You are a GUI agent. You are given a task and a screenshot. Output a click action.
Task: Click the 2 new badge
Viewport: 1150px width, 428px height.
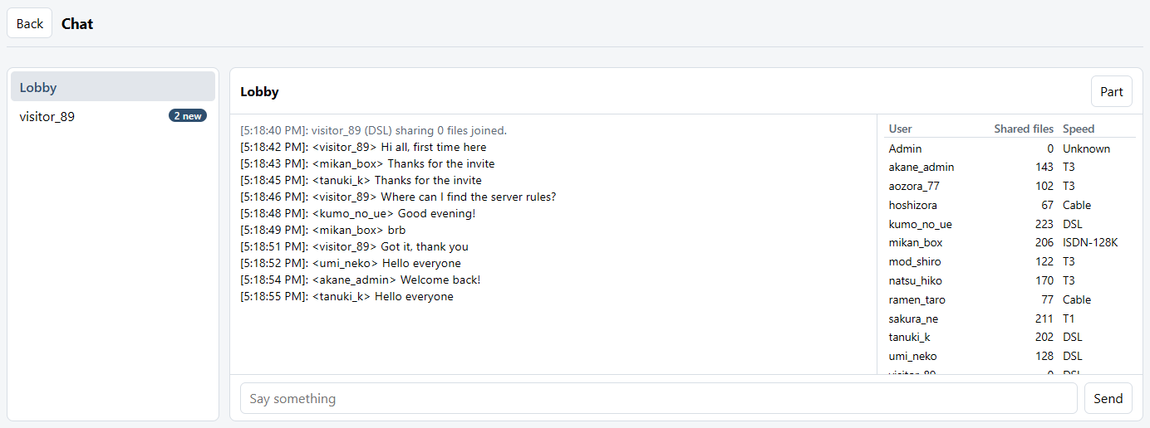pyautogui.click(x=188, y=116)
